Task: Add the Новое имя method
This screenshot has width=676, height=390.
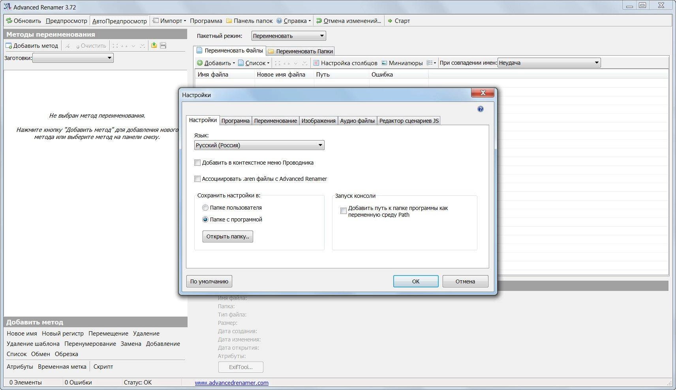Action: pos(22,334)
